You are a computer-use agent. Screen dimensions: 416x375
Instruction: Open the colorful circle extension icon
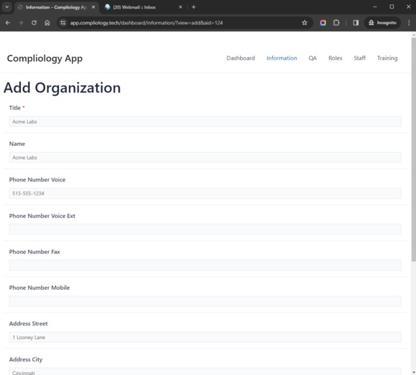(x=323, y=23)
